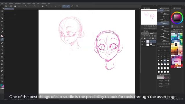Image resolution: width=185 pixels, height=104 pixels.
Task: Select the Operation object tool
Action: click(x=2, y=18)
